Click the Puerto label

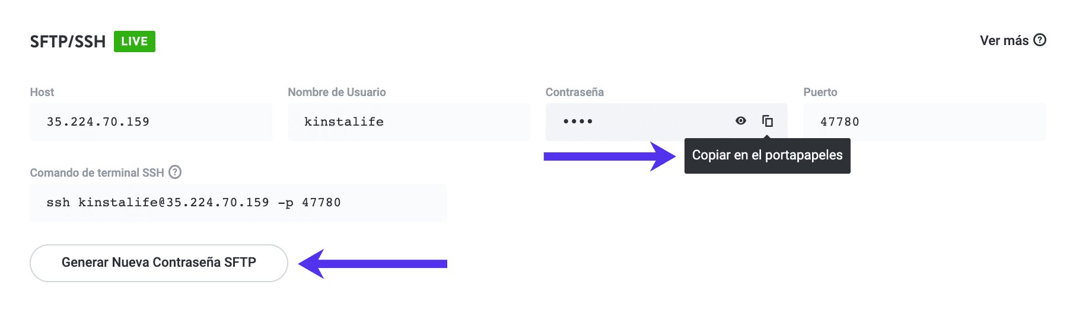(x=820, y=92)
